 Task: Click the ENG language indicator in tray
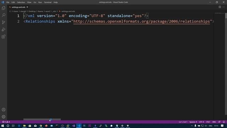[x=210, y=126]
